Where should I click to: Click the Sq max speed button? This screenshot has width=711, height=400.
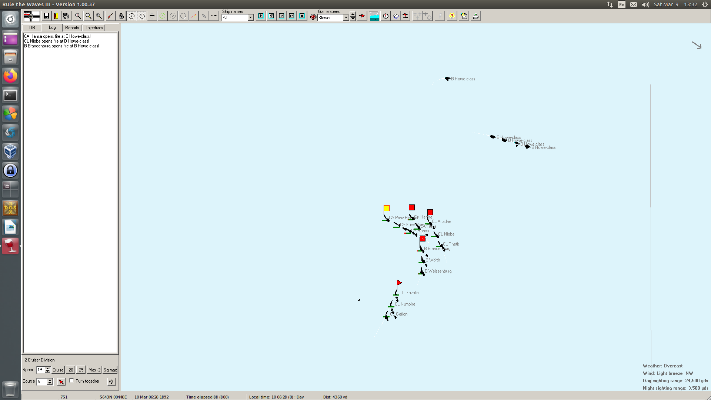[x=110, y=370]
